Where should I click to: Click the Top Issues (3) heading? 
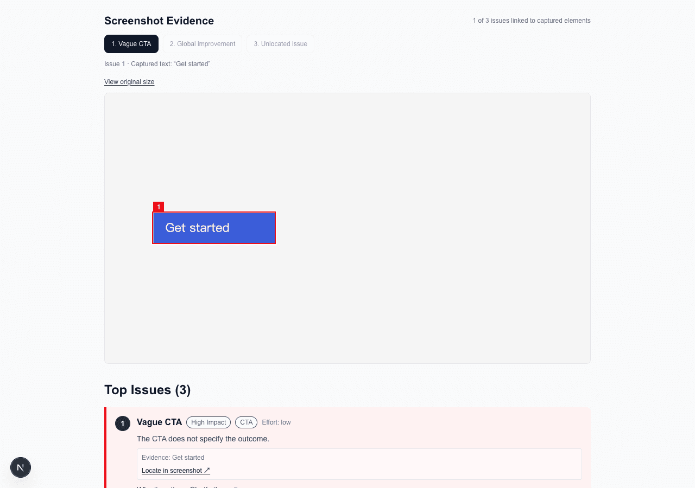click(x=148, y=390)
